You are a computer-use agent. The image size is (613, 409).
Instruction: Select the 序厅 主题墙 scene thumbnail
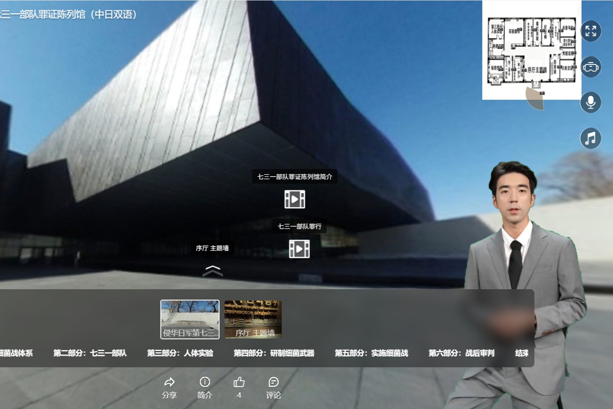coord(253,319)
